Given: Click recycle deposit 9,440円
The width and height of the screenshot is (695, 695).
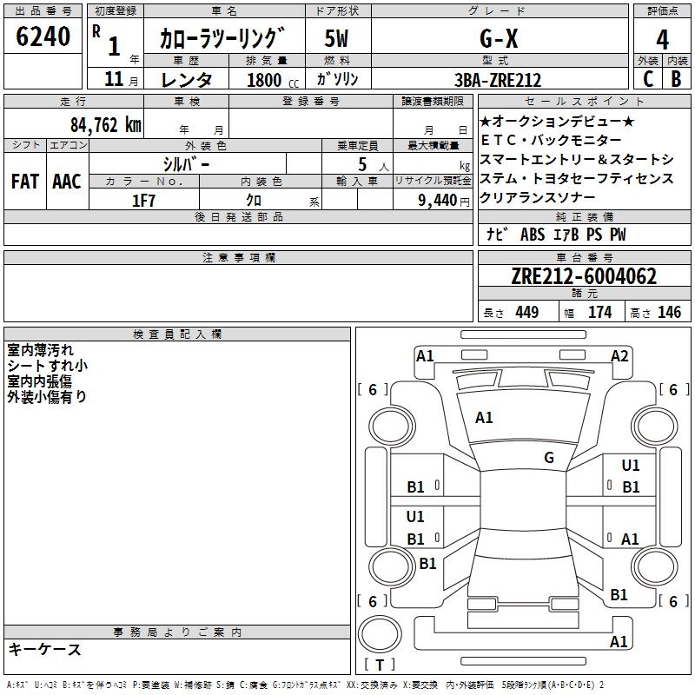Looking at the screenshot, I should coord(444,201).
